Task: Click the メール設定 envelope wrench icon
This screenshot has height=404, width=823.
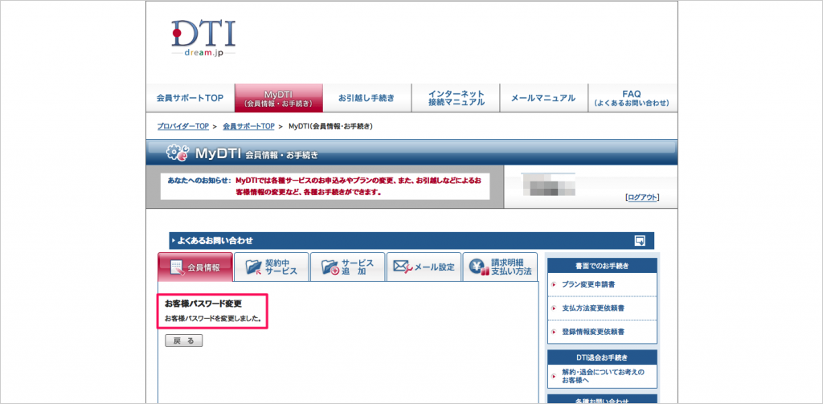Action: point(403,267)
